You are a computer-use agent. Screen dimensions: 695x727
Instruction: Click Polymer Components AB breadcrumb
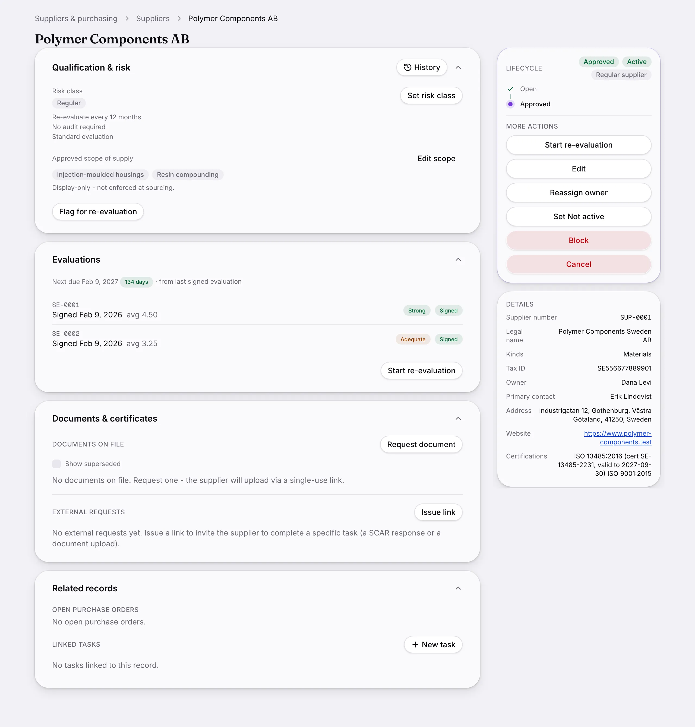click(233, 18)
